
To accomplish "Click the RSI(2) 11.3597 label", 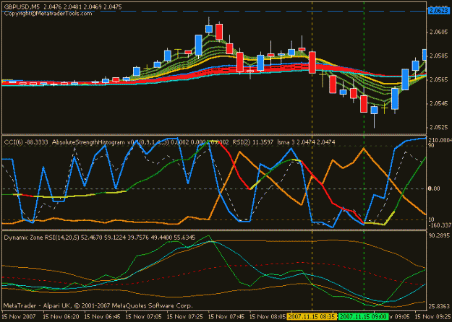I will 253,142.
